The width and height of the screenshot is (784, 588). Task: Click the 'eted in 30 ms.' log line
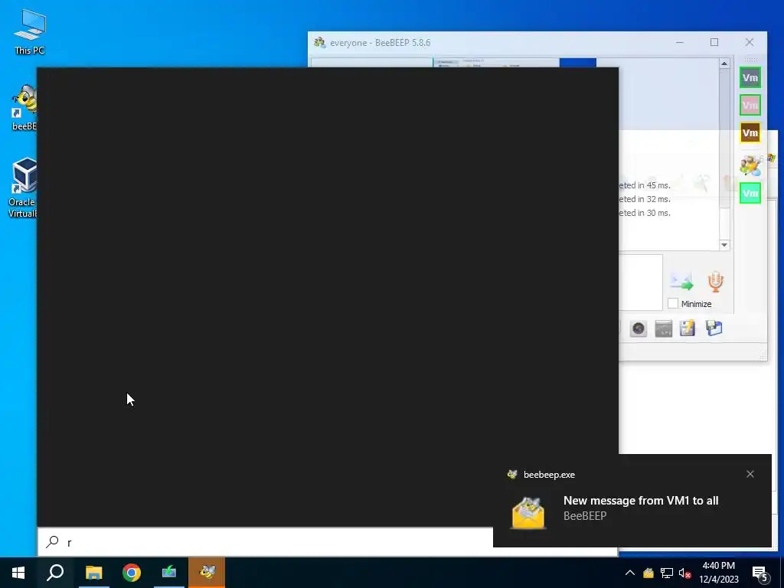(645, 213)
